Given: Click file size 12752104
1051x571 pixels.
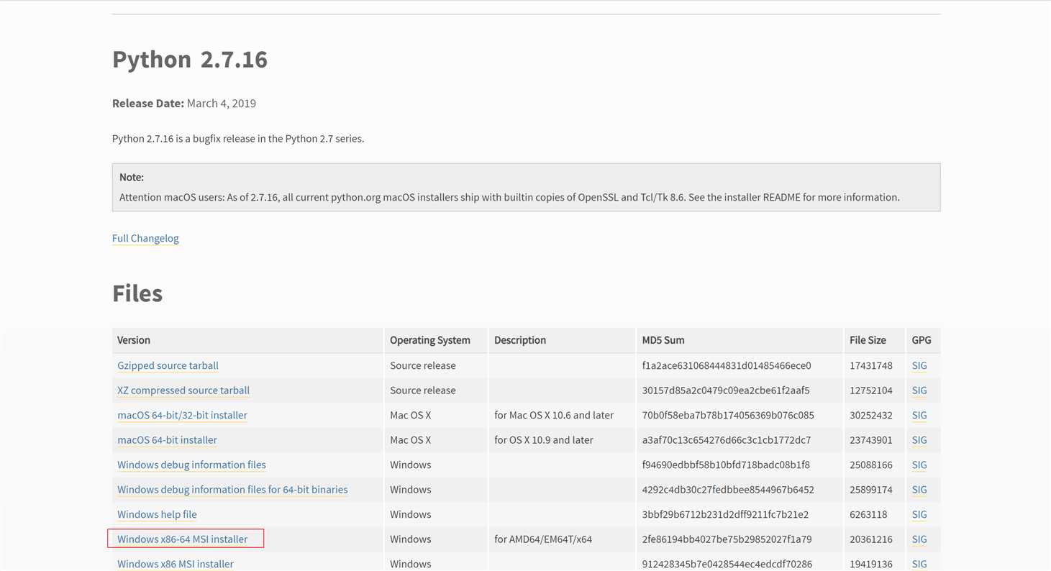Looking at the screenshot, I should pyautogui.click(x=871, y=390).
